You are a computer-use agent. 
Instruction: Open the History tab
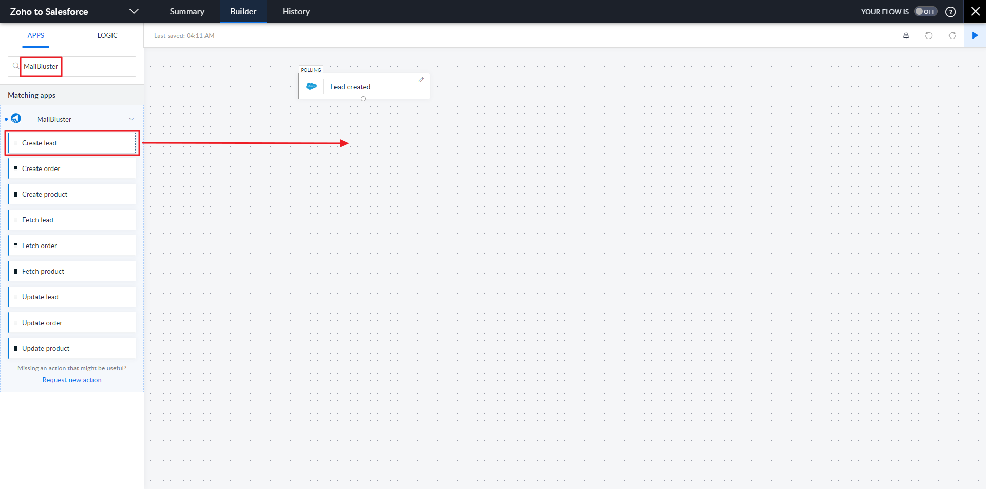[296, 11]
